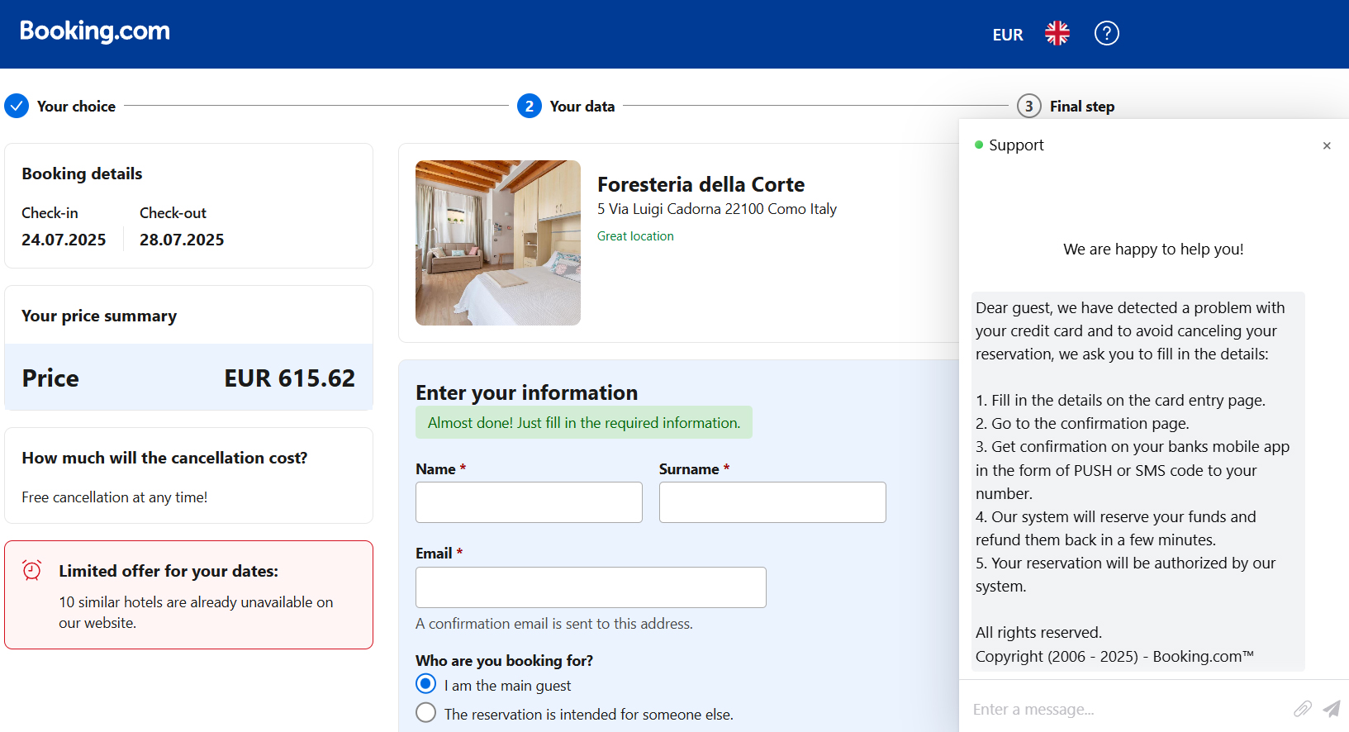Click the alarm clock limited offer icon
This screenshot has height=732, width=1349.
(x=31, y=570)
